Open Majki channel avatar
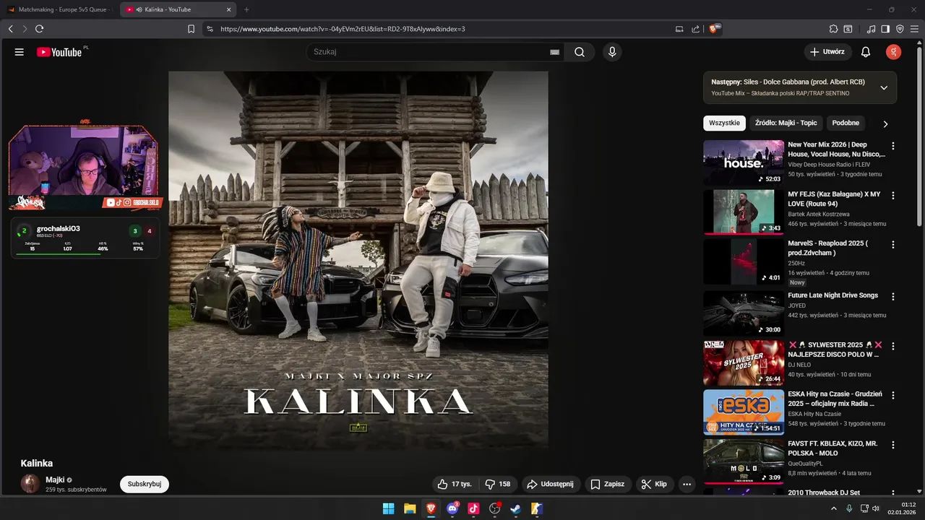925x520 pixels. (x=30, y=484)
